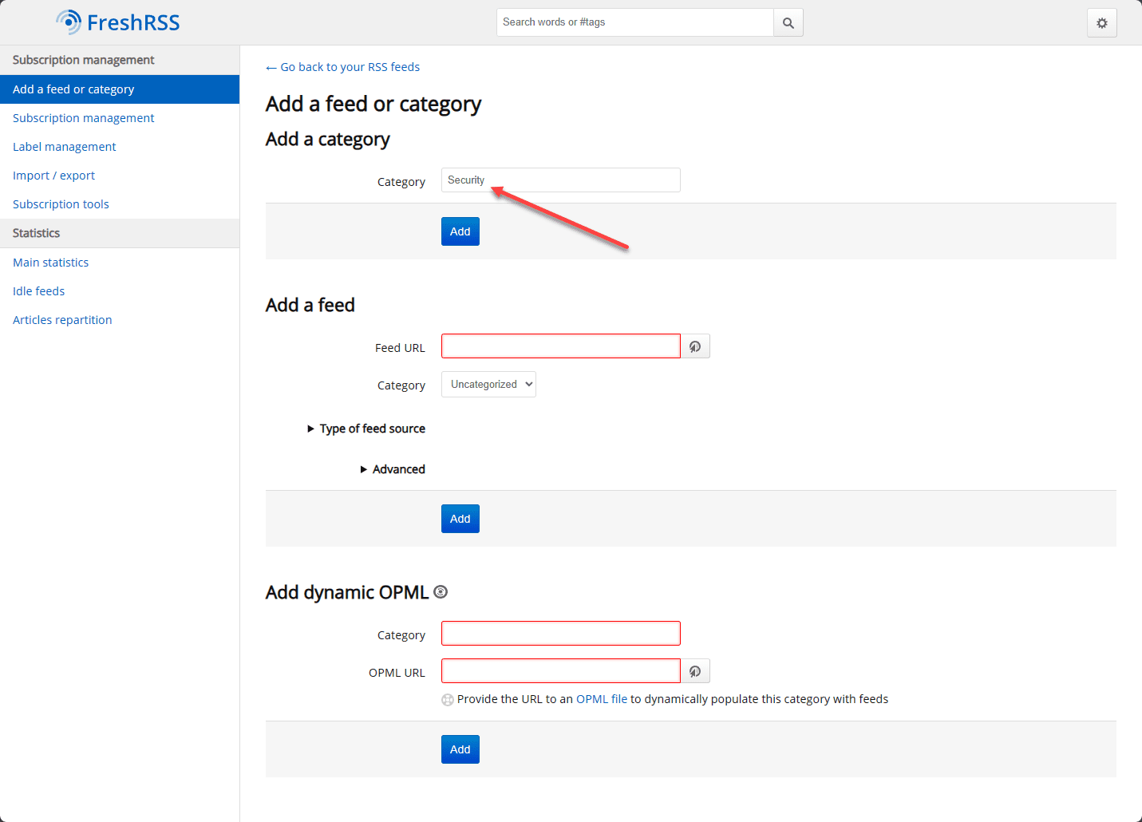Open Label management page
The height and width of the screenshot is (822, 1142).
pos(65,147)
